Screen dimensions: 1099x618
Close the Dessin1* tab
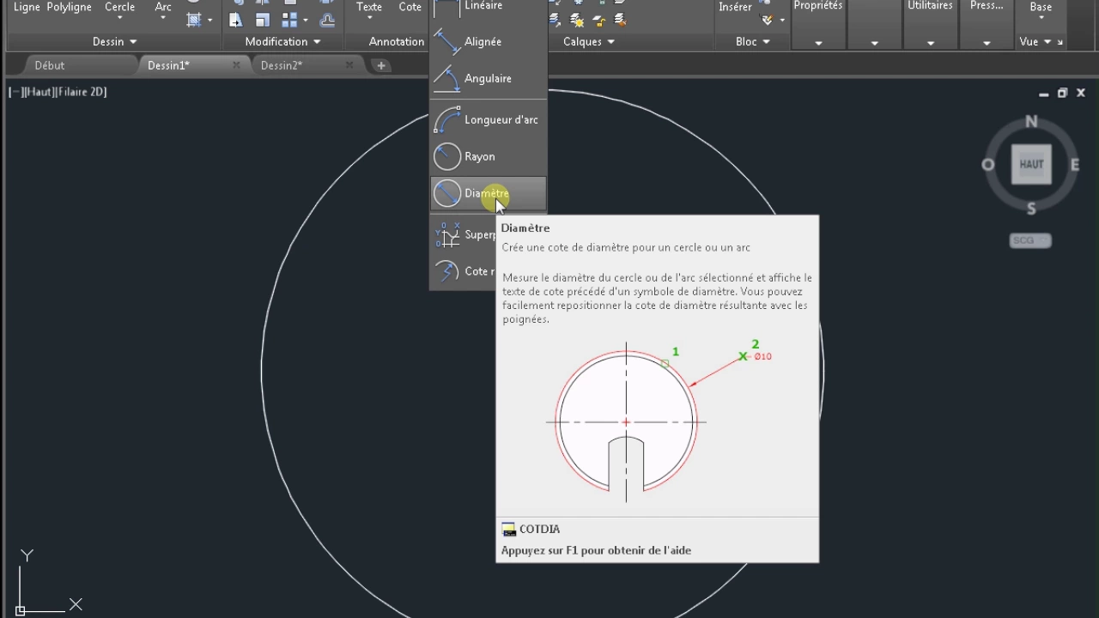point(236,65)
